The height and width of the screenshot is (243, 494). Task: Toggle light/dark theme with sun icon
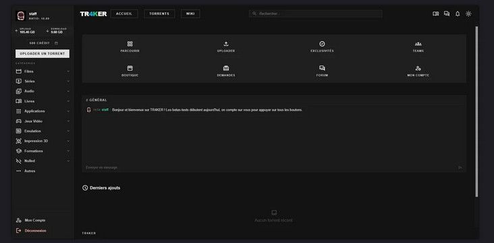[x=468, y=14]
